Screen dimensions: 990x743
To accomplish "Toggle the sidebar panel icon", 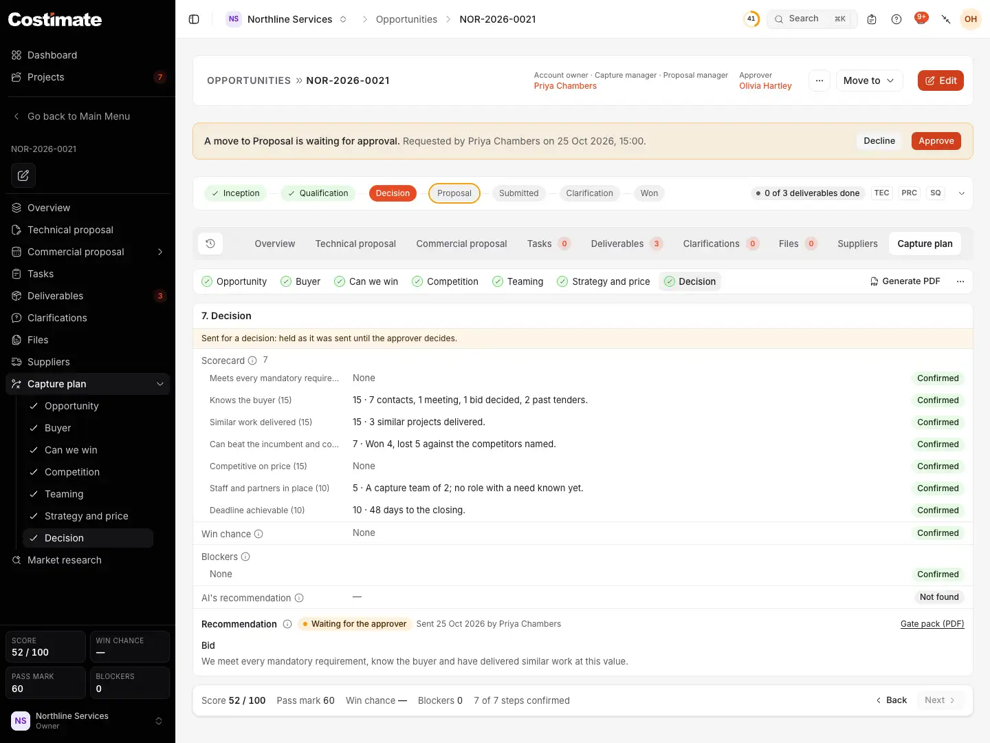I will (194, 19).
